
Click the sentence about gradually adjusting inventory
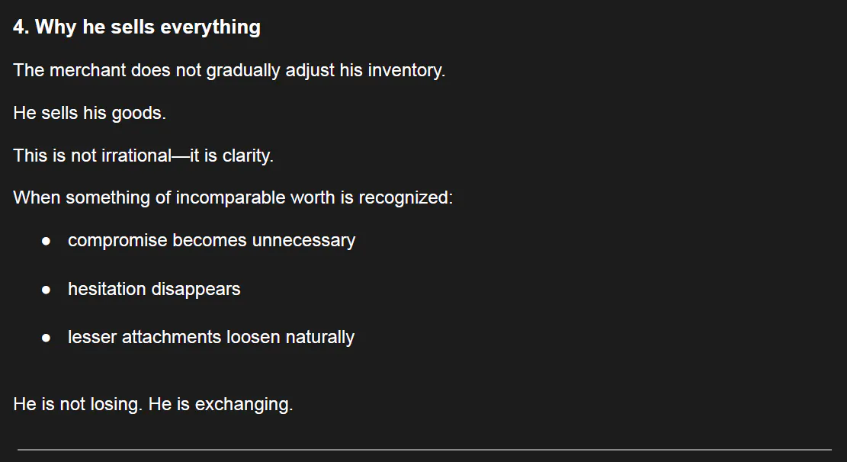[229, 71]
